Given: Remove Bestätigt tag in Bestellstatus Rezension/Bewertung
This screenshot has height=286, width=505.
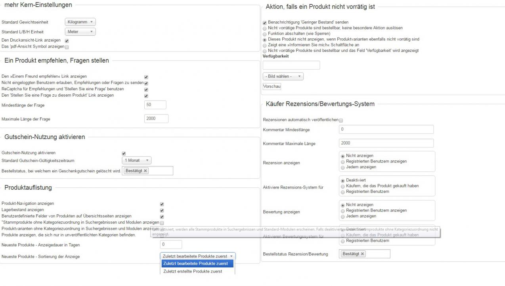Looking at the screenshot, I should click(x=363, y=254).
